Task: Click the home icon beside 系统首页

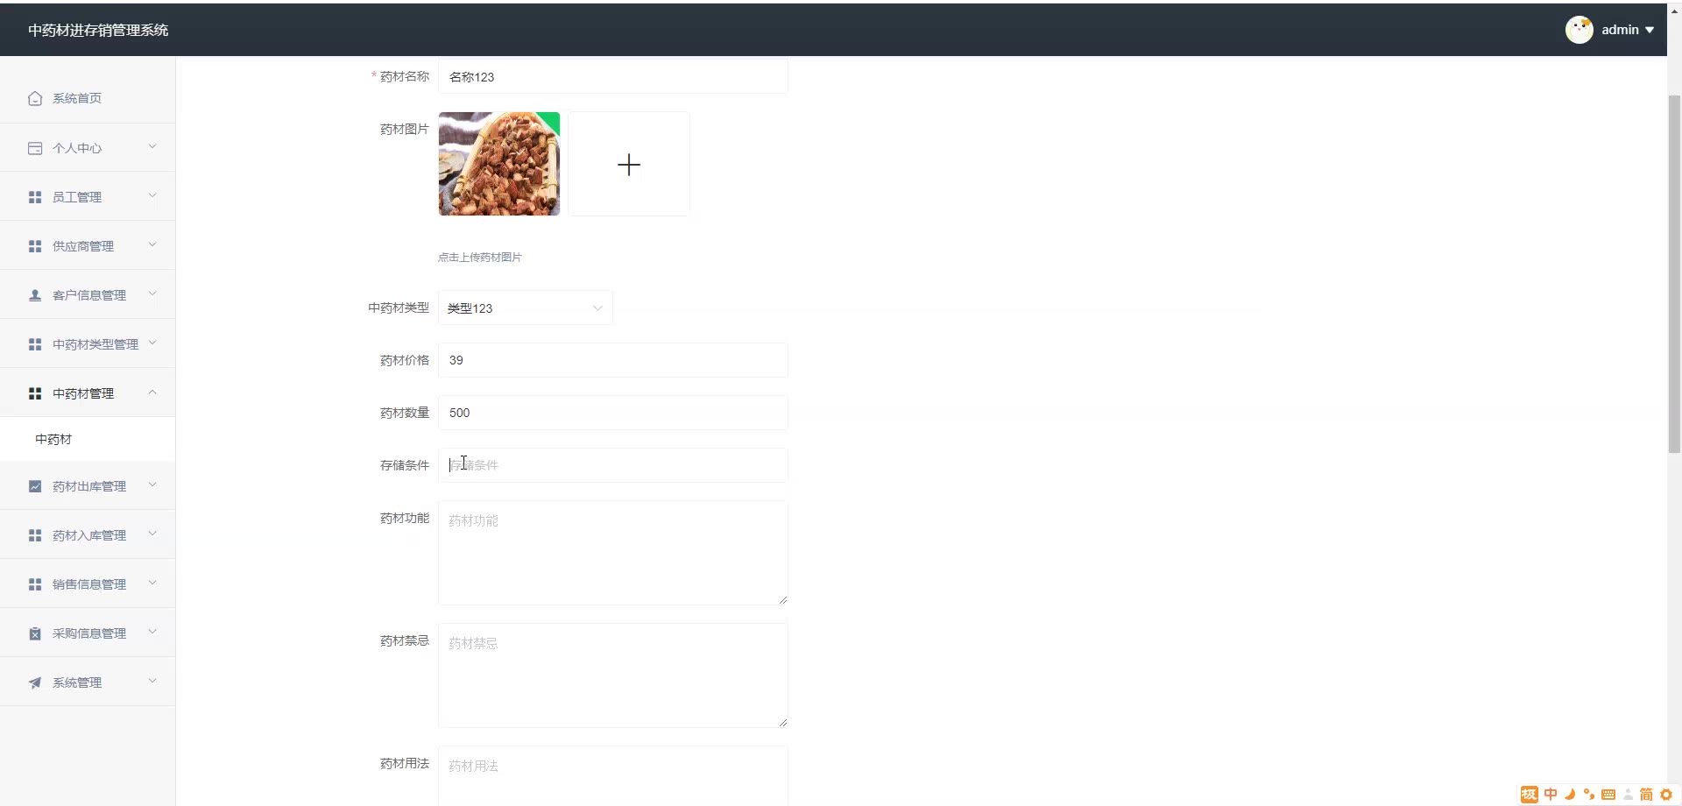Action: [x=35, y=98]
